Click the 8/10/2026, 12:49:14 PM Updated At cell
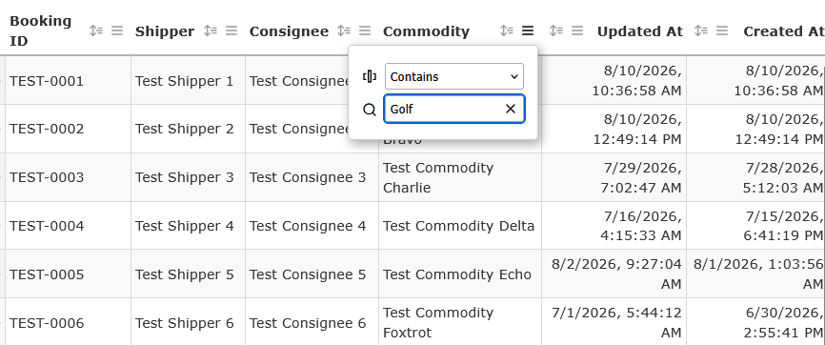825x345 pixels. [614, 129]
